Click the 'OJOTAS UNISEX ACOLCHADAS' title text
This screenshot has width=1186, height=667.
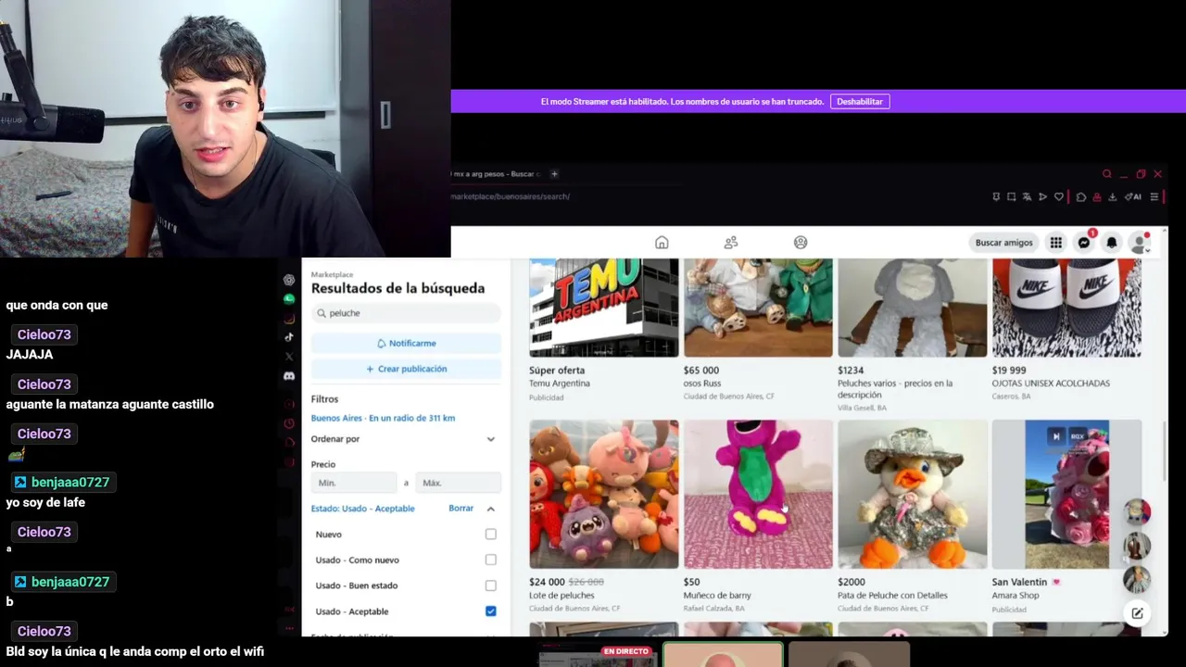1051,384
